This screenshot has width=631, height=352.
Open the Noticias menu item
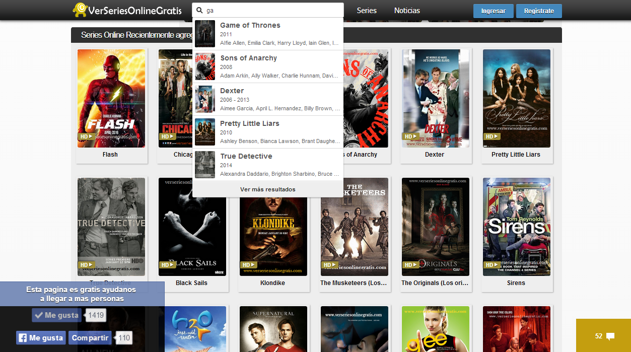tap(407, 10)
